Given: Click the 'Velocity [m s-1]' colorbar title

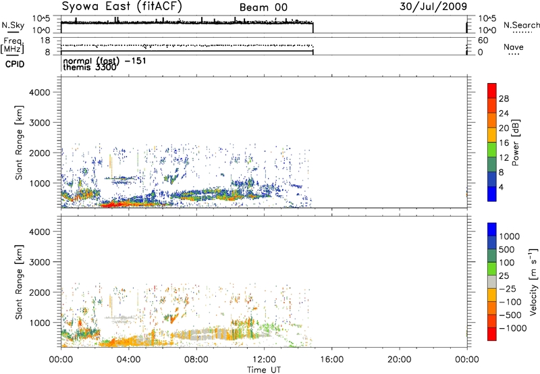Looking at the screenshot, I should (533, 282).
